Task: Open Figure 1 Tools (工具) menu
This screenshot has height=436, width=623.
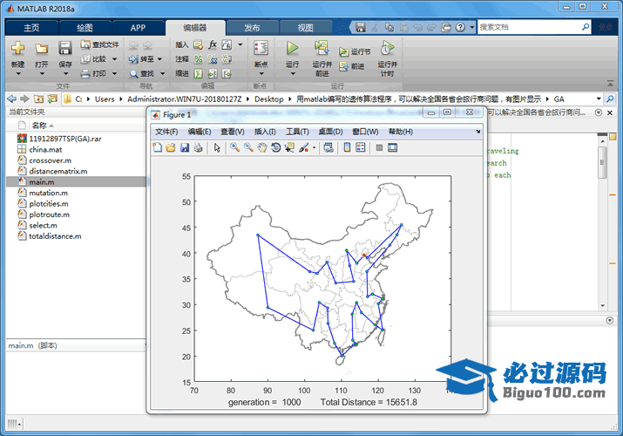Action: coord(298,132)
